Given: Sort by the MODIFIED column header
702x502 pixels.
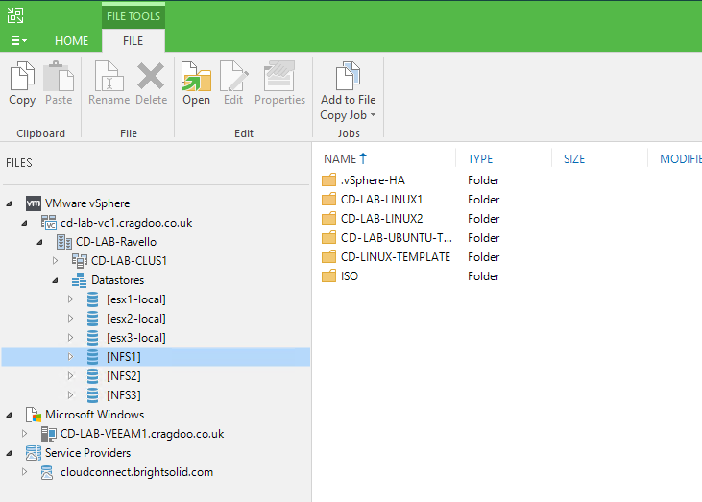Looking at the screenshot, I should point(680,158).
